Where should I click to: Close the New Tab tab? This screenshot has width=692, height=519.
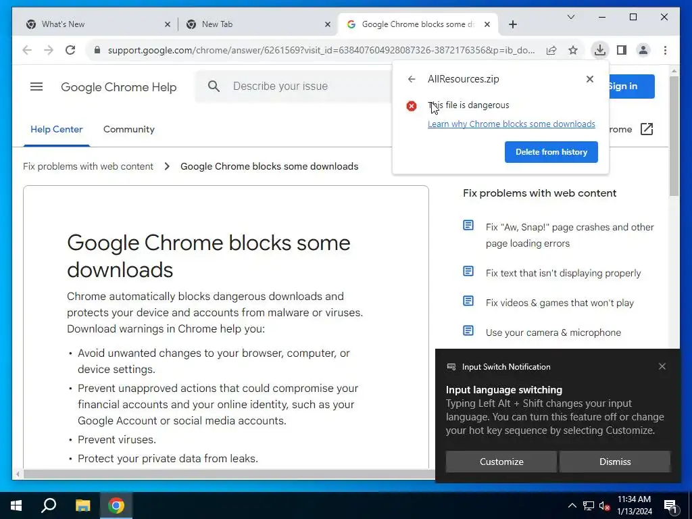pyautogui.click(x=328, y=24)
